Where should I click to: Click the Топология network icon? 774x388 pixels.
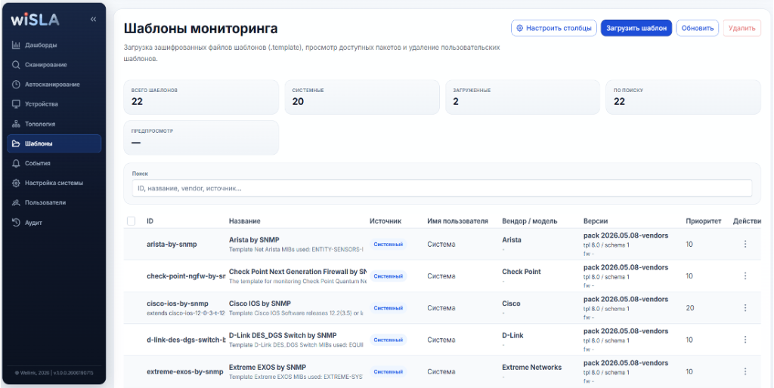pos(16,124)
